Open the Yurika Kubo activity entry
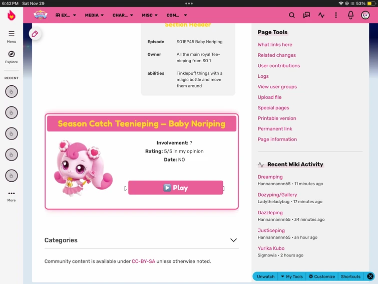The image size is (378, 284). pyautogui.click(x=271, y=248)
